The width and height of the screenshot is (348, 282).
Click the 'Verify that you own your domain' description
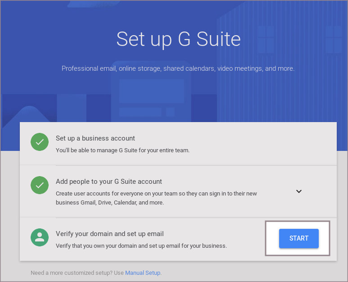(141, 246)
